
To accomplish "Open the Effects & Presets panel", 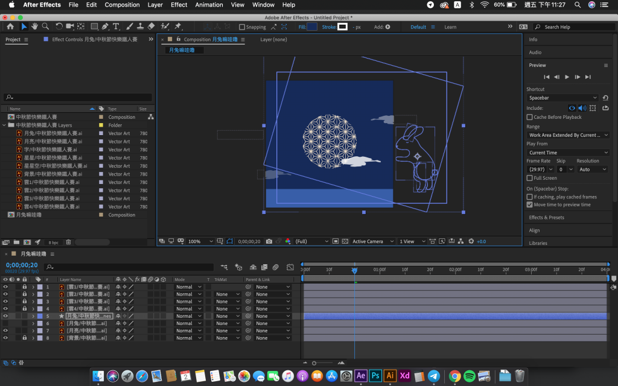I will click(546, 217).
